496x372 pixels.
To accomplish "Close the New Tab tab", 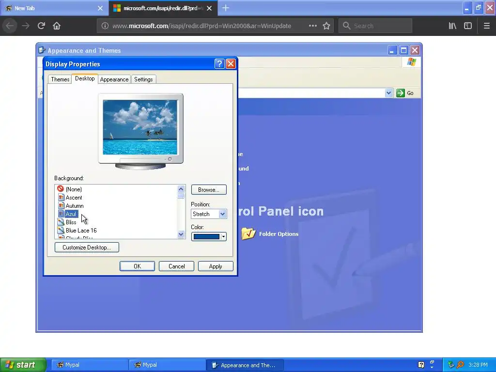I will [x=100, y=8].
